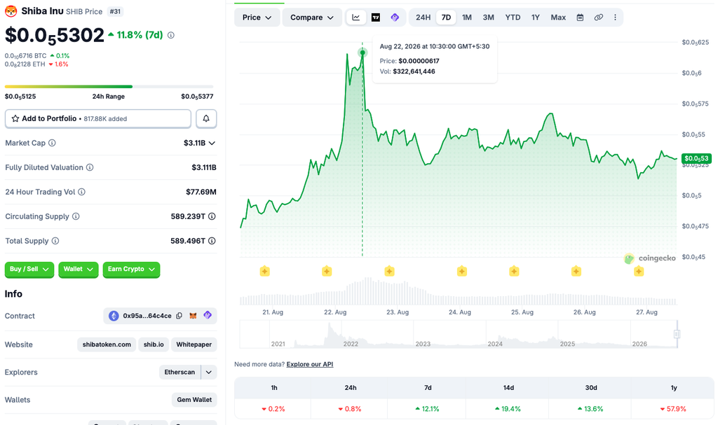Viewport: 718px width, 425px height.
Task: Select the 1M time range
Action: tap(466, 18)
